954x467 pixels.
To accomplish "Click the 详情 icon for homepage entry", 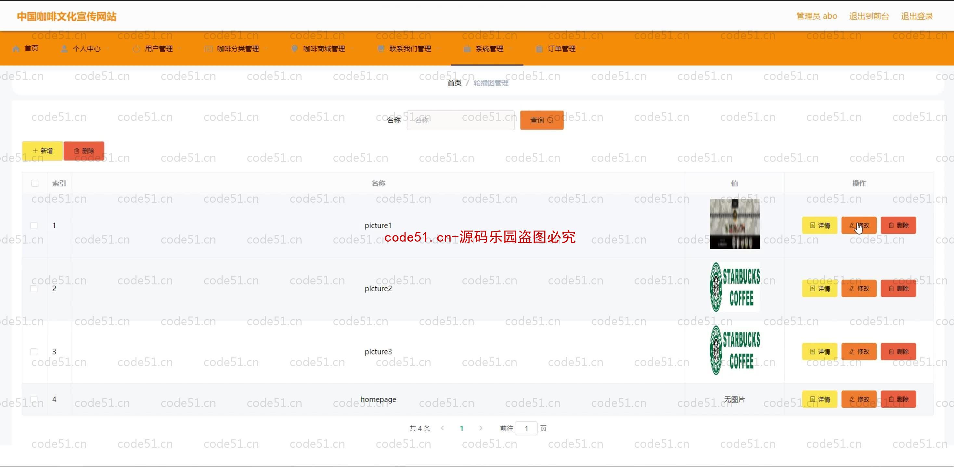I will [820, 400].
